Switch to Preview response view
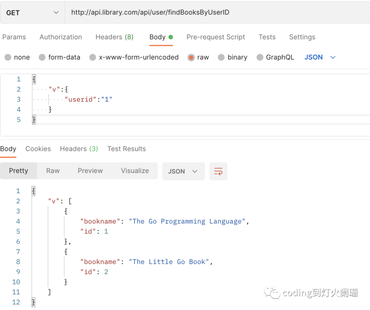 pyautogui.click(x=90, y=171)
